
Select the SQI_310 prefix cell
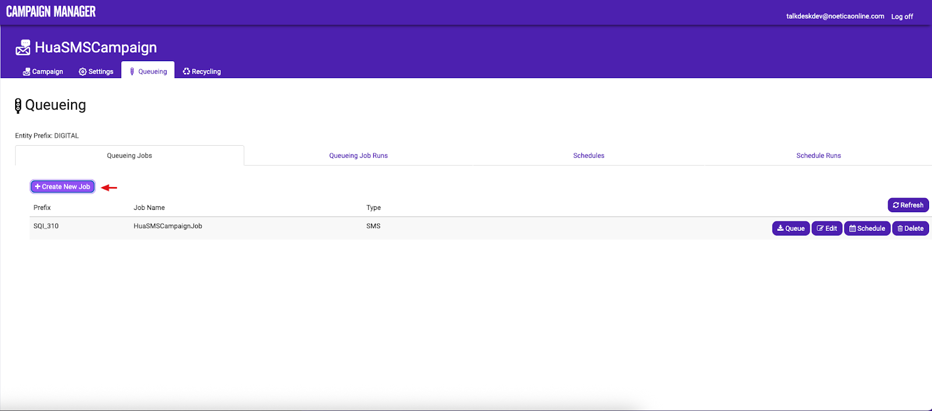(x=46, y=226)
